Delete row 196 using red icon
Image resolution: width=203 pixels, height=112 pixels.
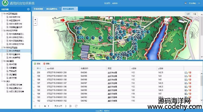190,87
